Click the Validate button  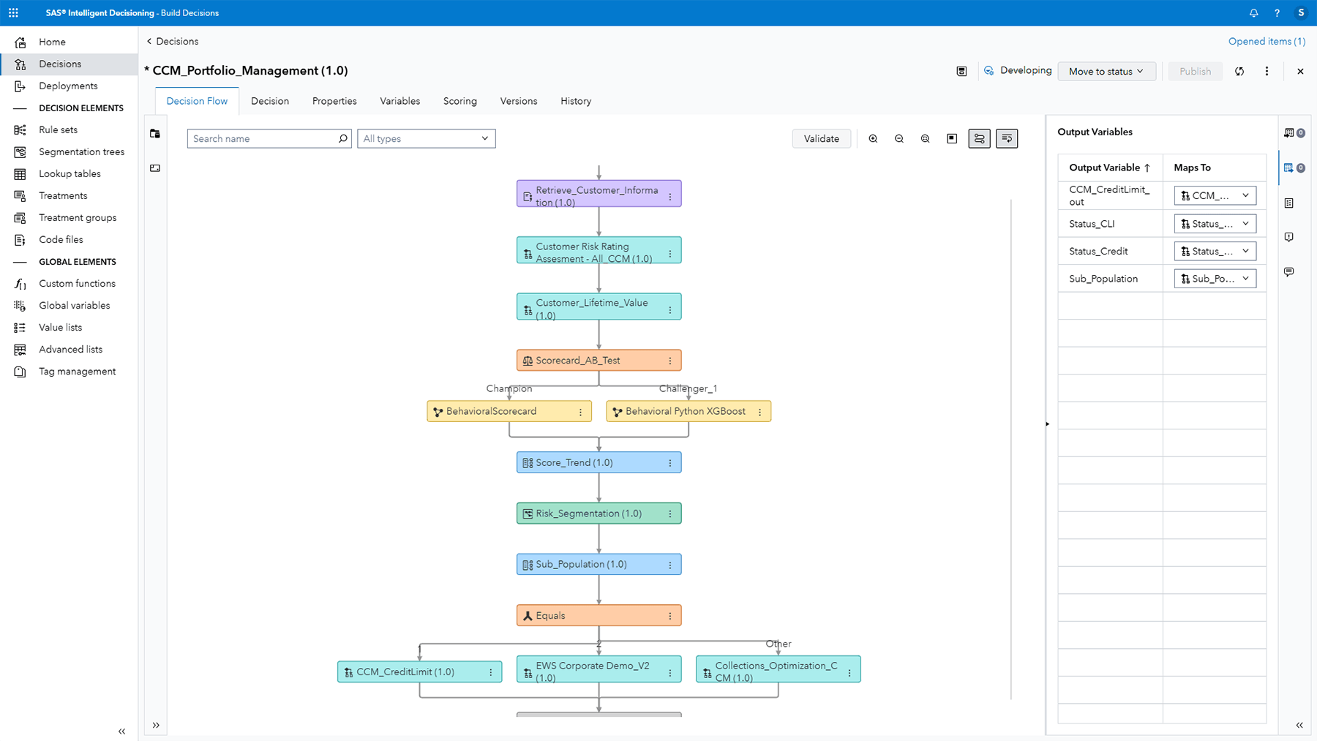click(821, 138)
